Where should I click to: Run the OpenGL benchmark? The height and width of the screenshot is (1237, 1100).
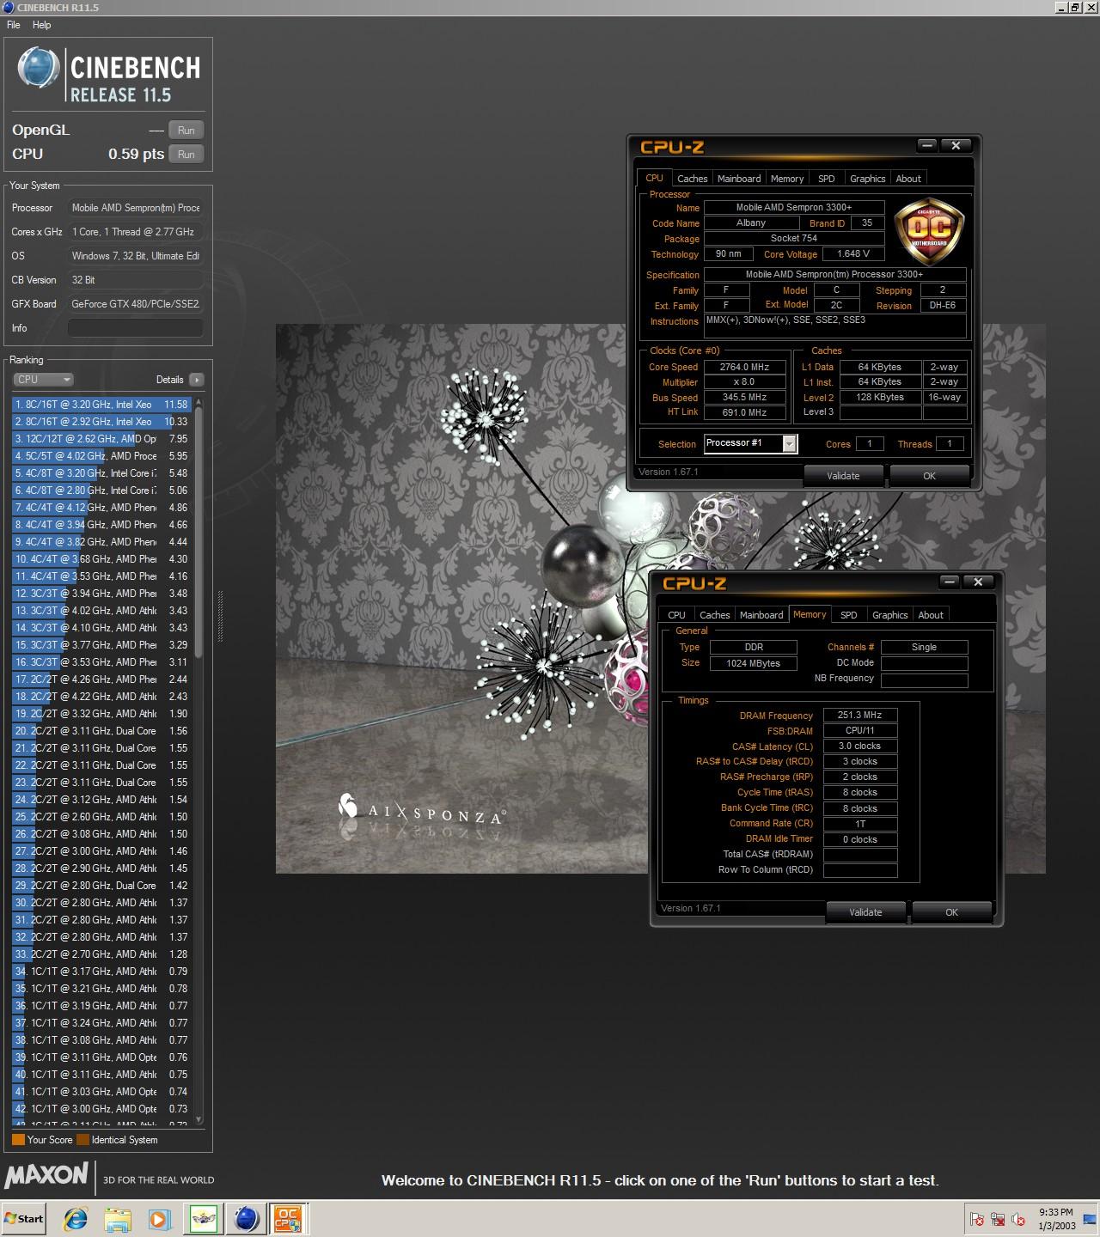tap(186, 130)
